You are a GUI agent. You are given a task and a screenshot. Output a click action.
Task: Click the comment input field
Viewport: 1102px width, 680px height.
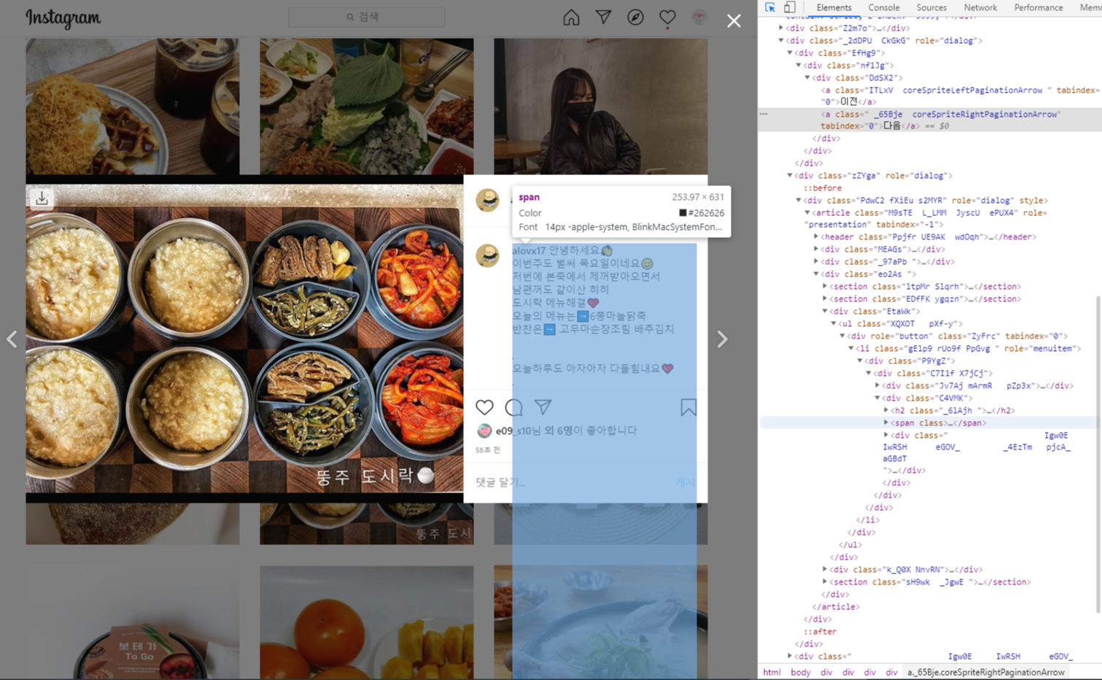click(573, 482)
